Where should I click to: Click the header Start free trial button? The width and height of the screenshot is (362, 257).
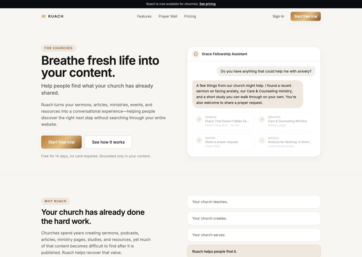(x=306, y=16)
